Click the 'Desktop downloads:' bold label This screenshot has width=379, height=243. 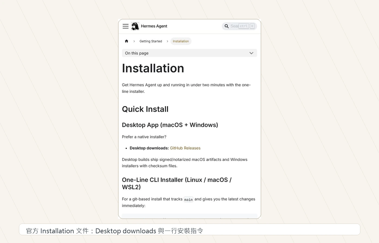[x=149, y=148]
